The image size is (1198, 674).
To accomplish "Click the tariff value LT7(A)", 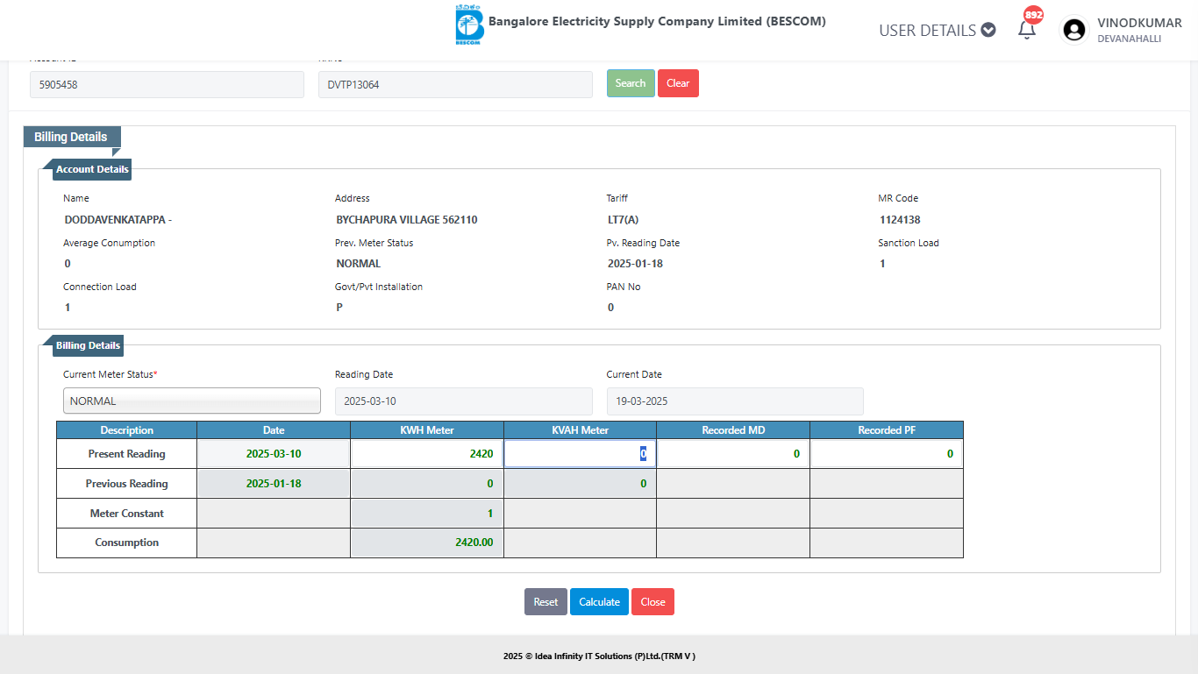I will [623, 220].
